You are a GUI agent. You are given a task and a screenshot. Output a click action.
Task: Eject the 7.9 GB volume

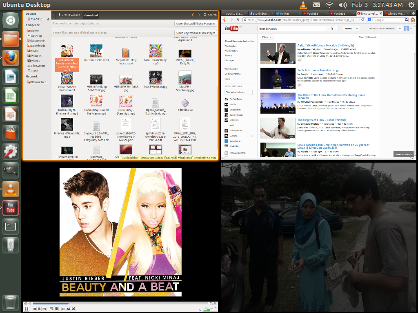[48, 19]
